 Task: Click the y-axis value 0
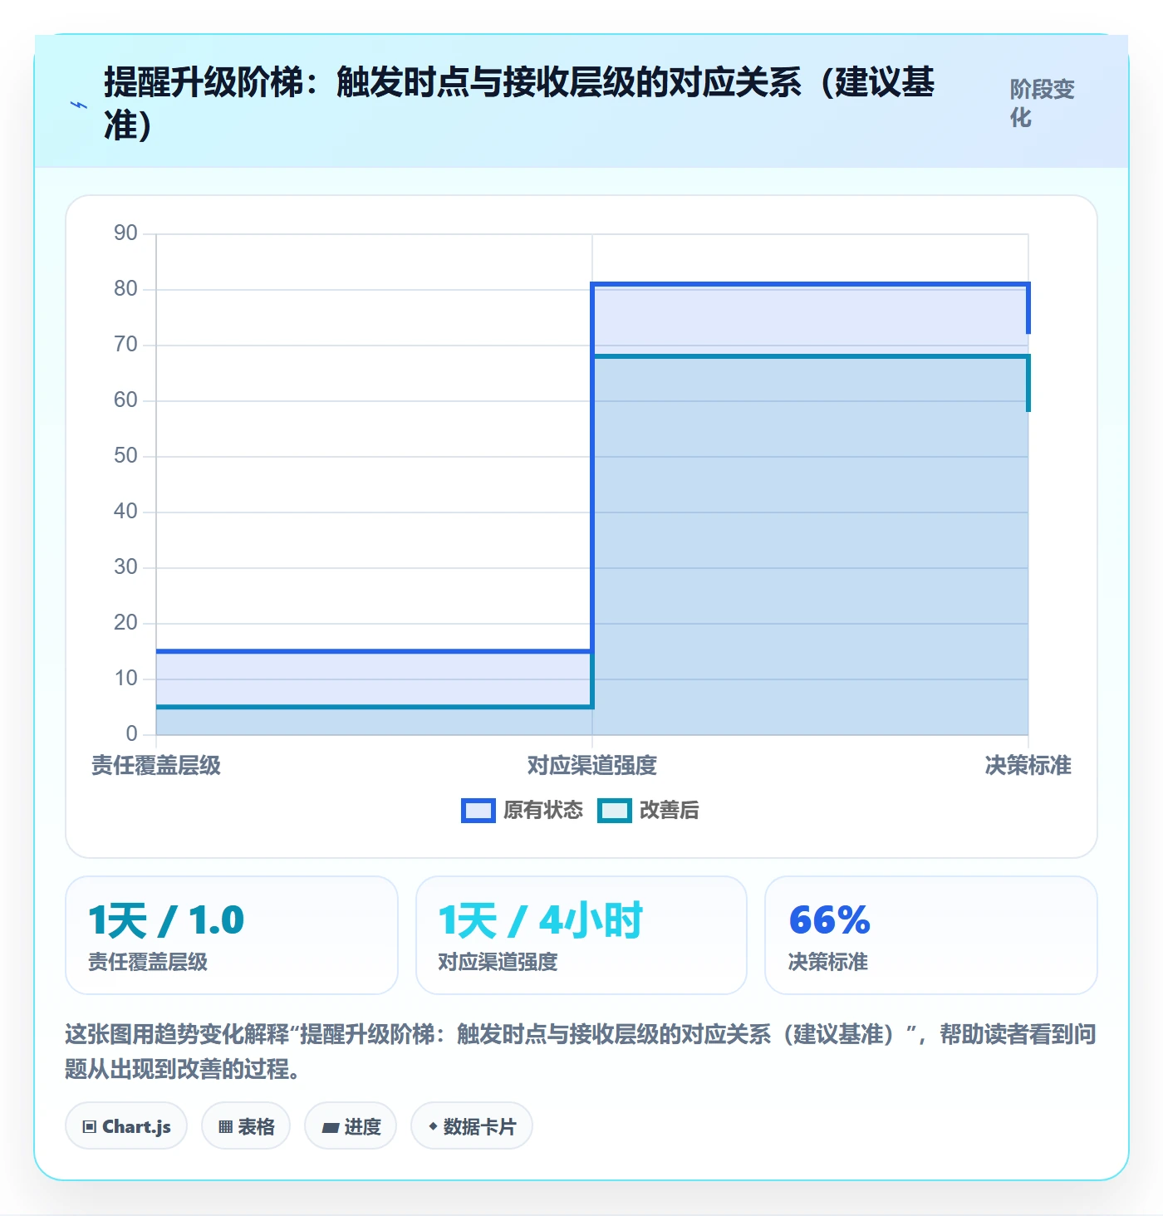tap(131, 734)
